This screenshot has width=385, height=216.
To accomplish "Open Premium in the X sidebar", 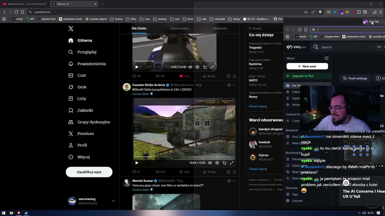I will (81, 133).
